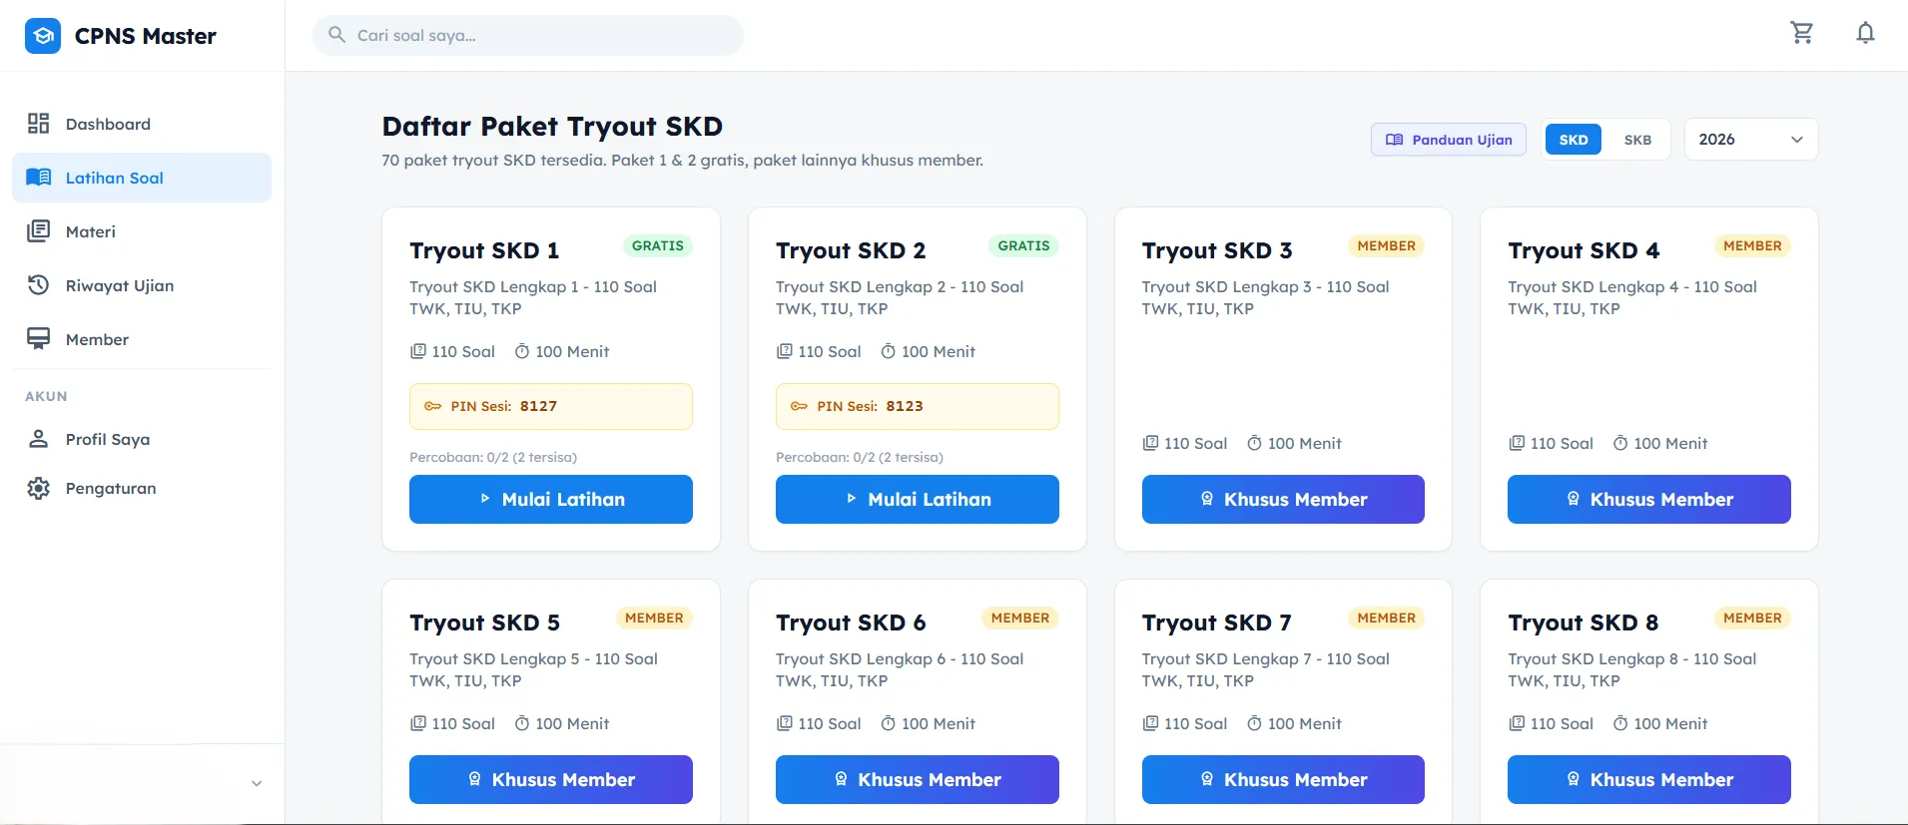Click "Tryout SKD Lengkap 4 - 110 Soal" description
The width and height of the screenshot is (1908, 825).
(1632, 286)
